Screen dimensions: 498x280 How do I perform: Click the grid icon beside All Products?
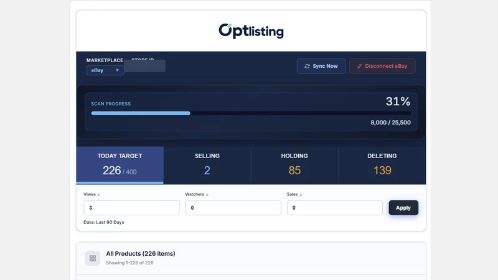click(x=93, y=258)
